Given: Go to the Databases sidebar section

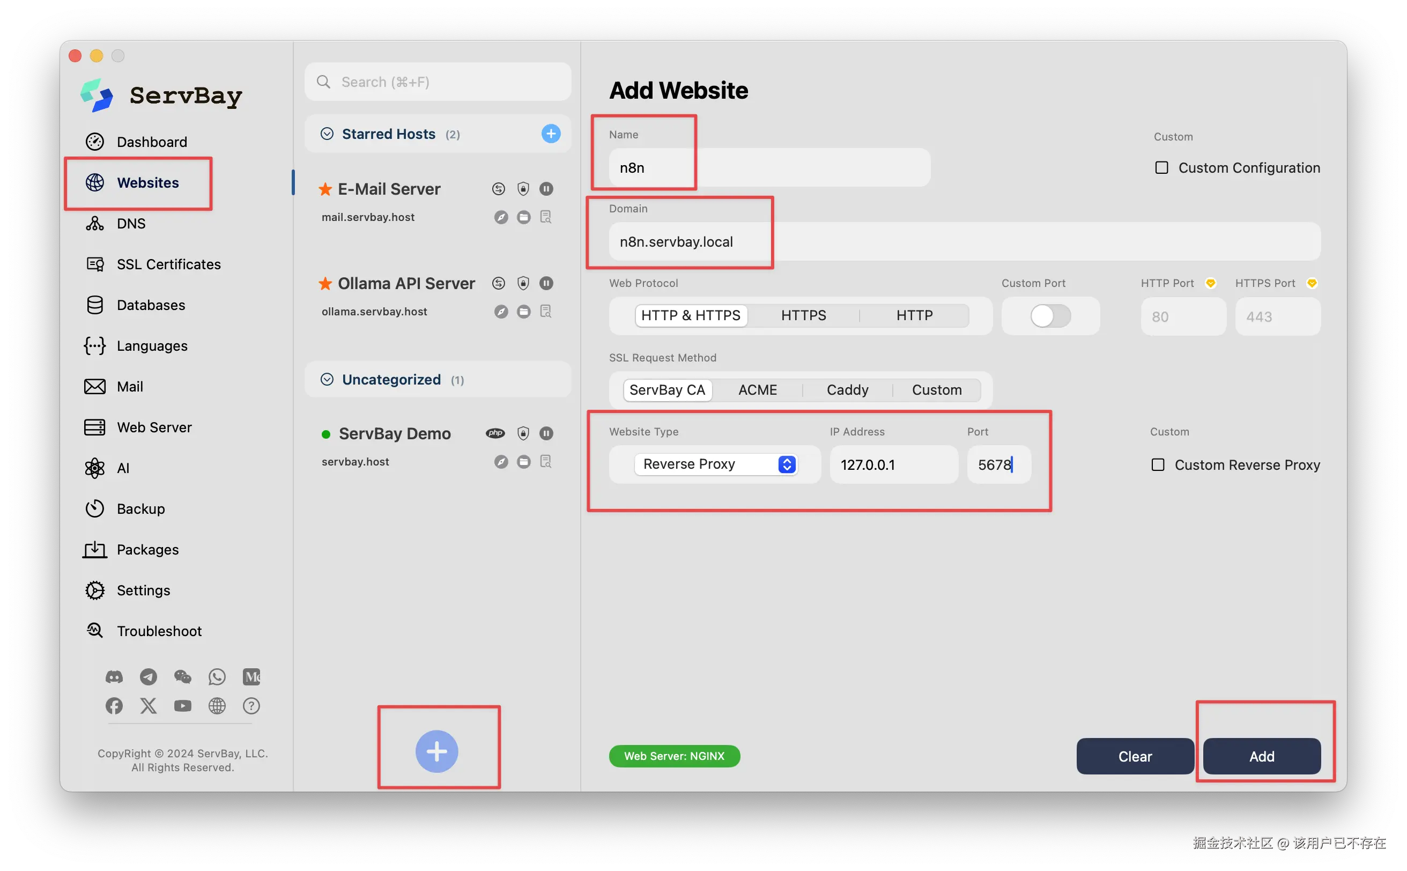Looking at the screenshot, I should point(150,305).
